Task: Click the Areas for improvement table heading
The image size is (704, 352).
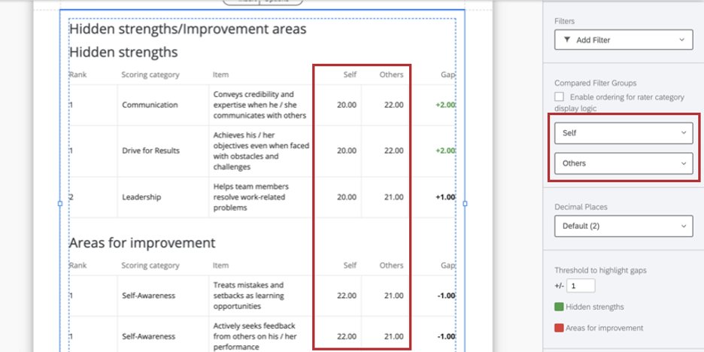Action: tap(142, 243)
